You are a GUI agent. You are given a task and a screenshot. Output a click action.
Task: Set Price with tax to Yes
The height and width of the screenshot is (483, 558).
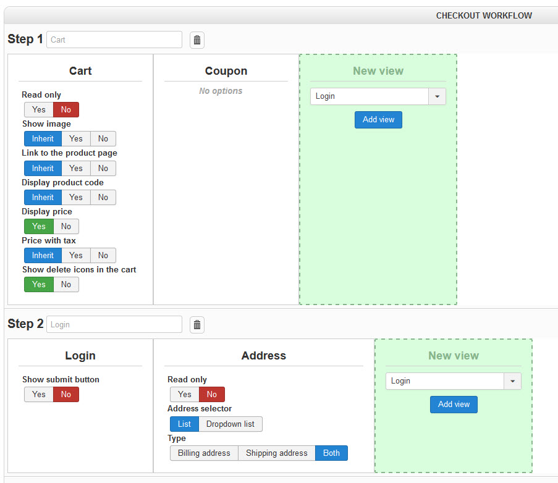(x=76, y=255)
